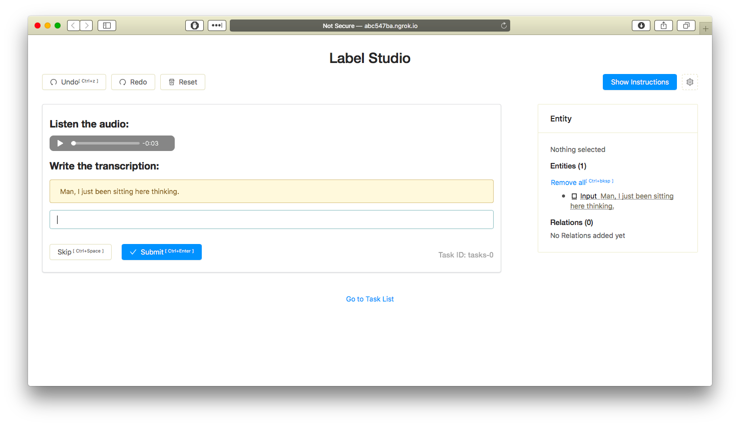Click the extensions ••• icon
Viewport: 740px width, 426px height.
(x=217, y=25)
